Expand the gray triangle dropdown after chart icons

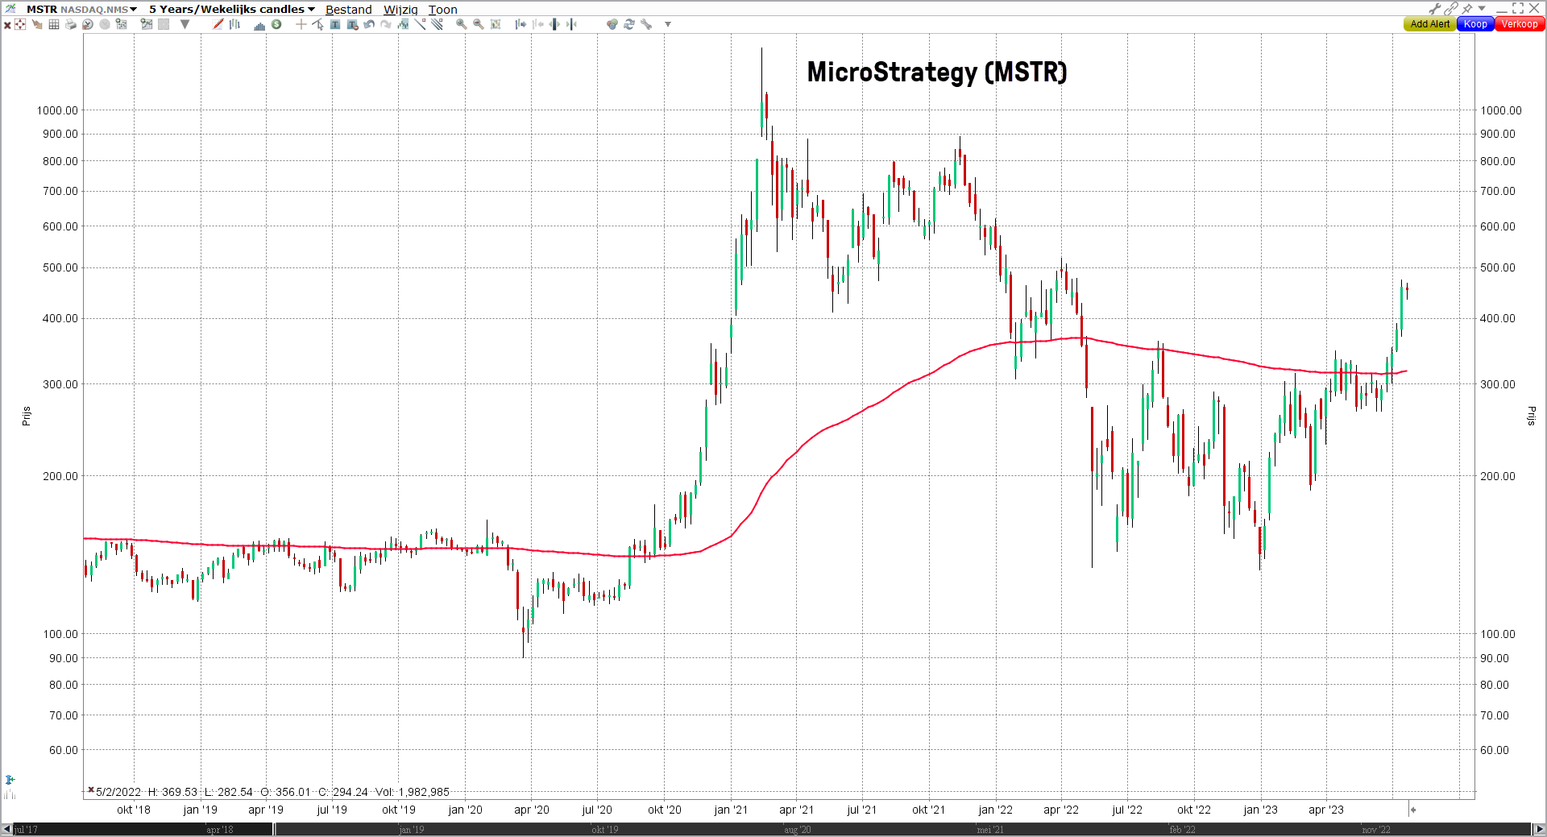click(x=185, y=24)
